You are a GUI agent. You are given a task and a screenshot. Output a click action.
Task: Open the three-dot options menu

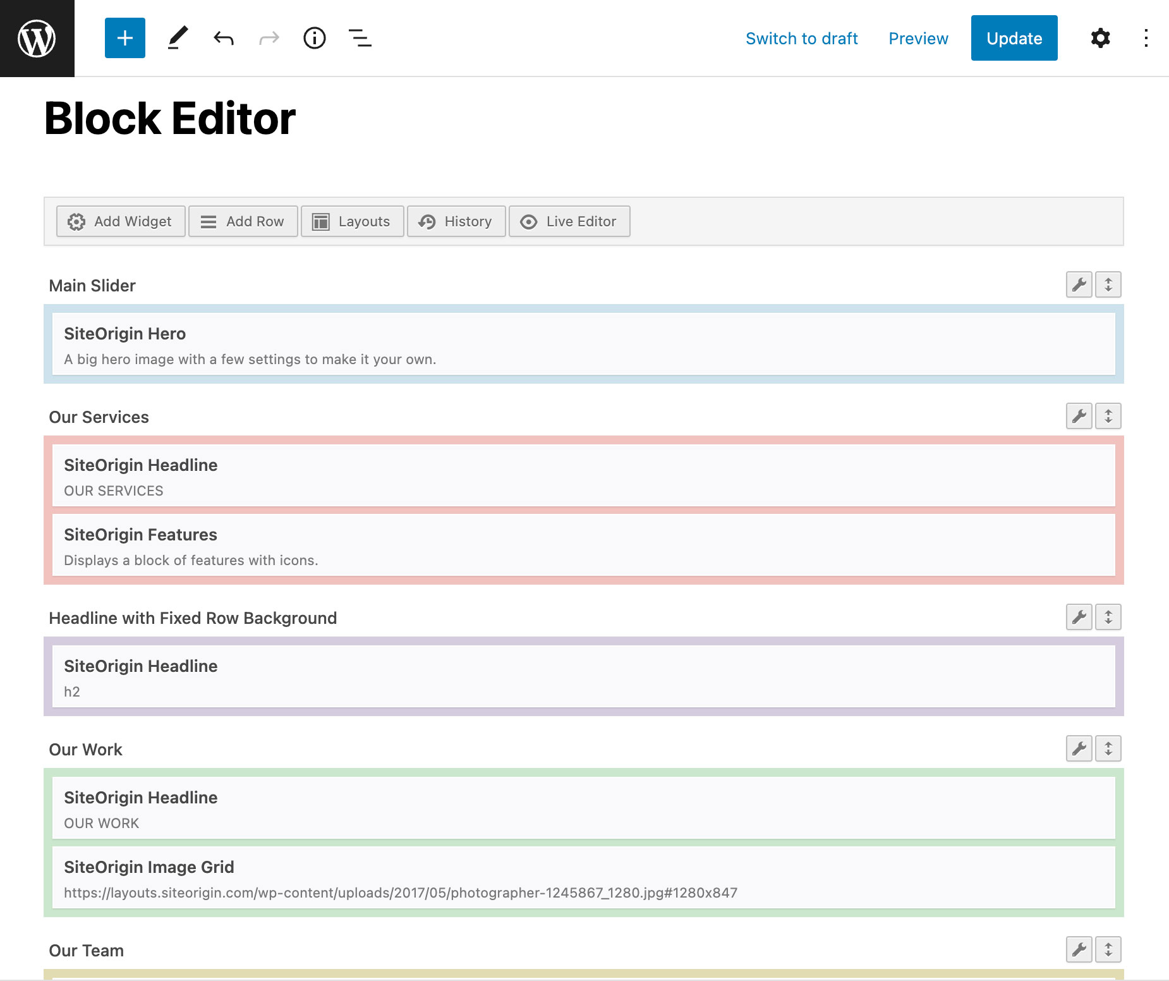1146,38
